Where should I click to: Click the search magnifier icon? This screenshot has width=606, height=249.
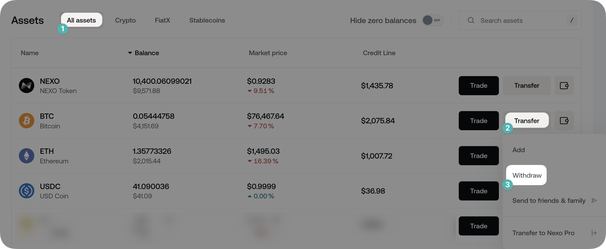471,20
